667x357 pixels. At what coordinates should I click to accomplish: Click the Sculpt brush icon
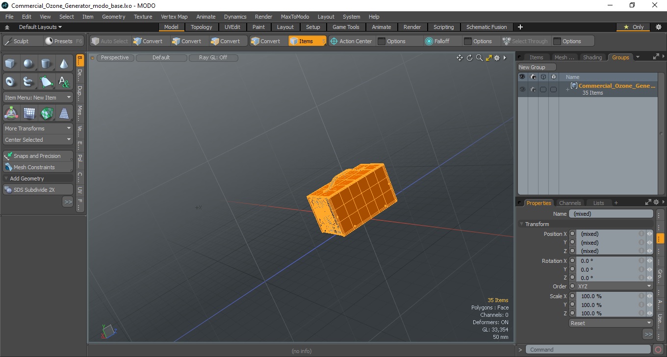coord(8,41)
